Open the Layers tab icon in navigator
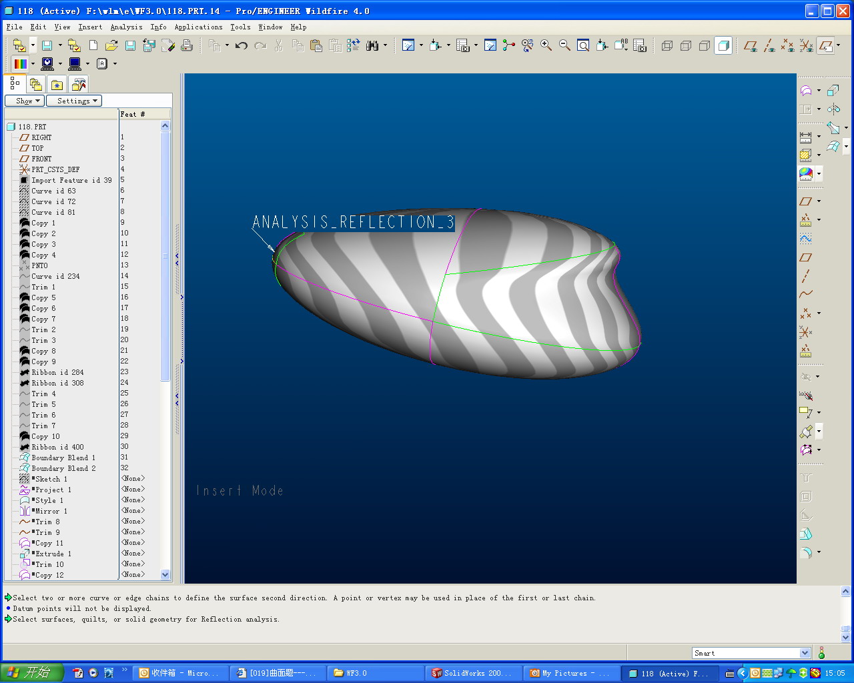 pos(36,85)
